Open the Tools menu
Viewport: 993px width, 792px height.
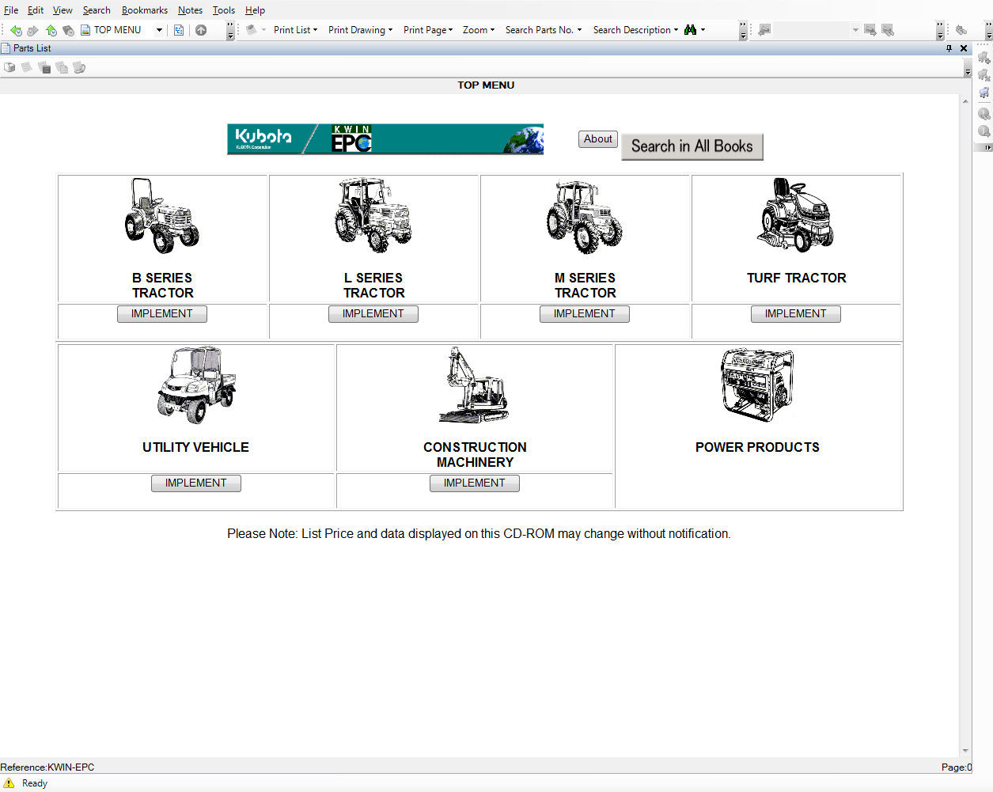point(224,10)
